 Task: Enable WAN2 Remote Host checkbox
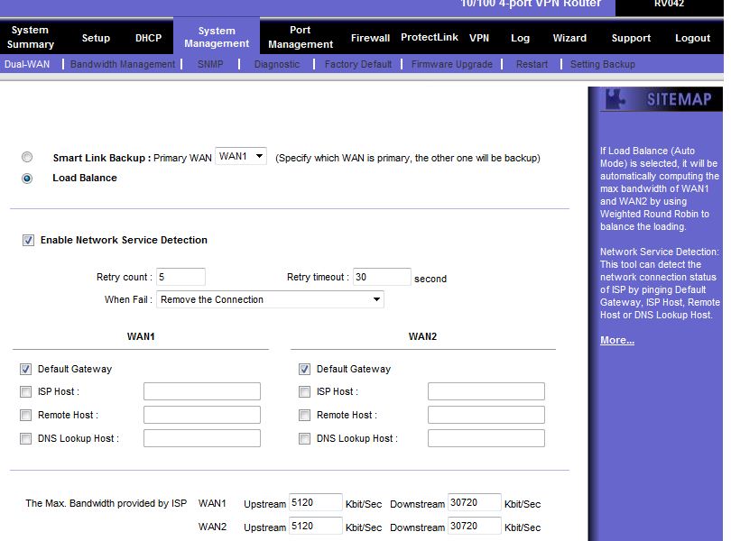[x=304, y=415]
